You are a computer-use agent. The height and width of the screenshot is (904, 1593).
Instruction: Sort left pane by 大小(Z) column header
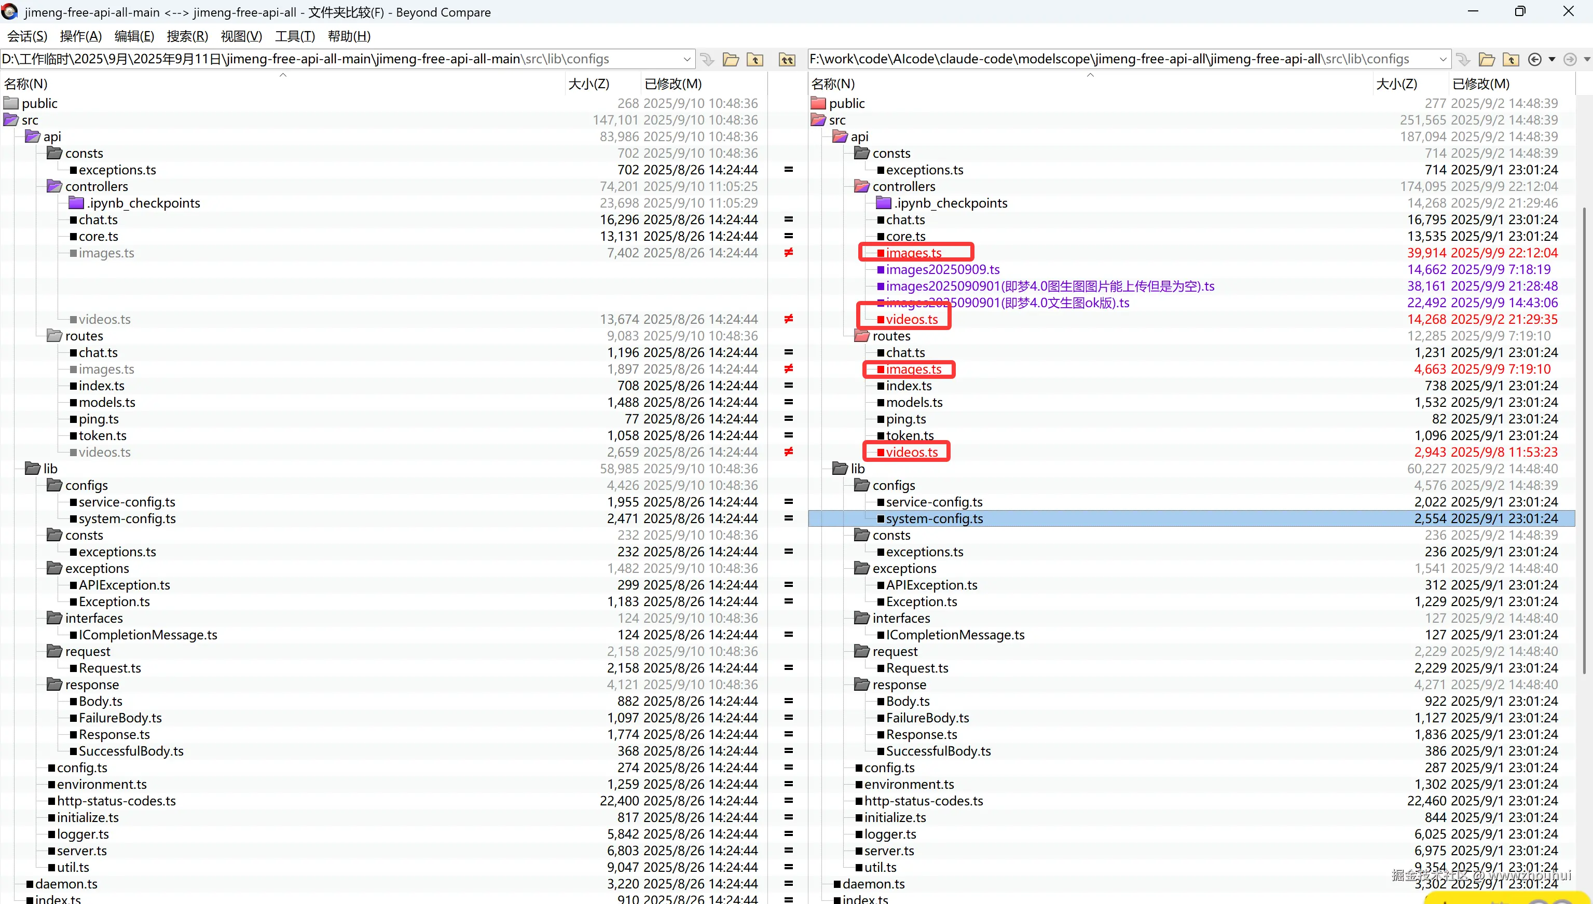click(603, 84)
